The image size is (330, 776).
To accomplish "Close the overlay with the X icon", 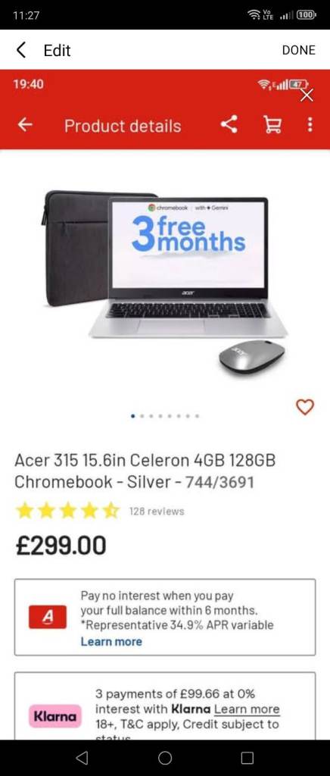I will [307, 95].
